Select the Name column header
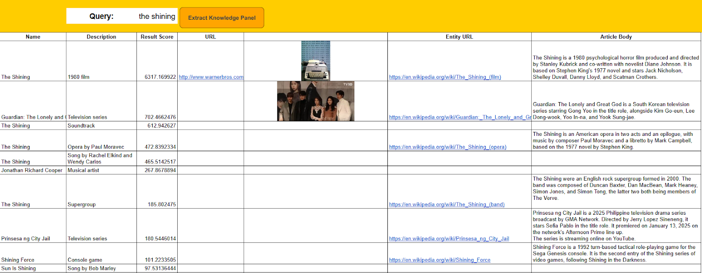The image size is (702, 273). coord(33,37)
